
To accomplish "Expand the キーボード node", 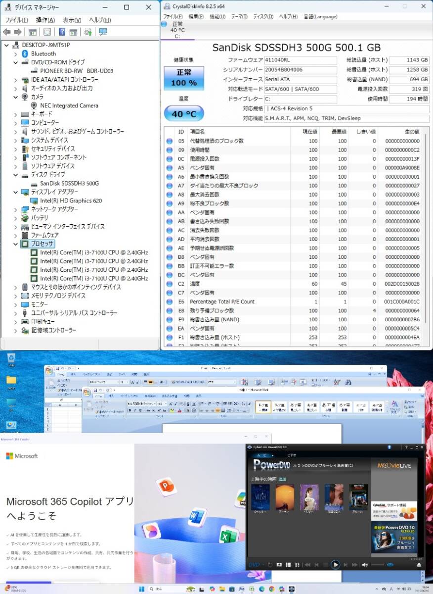I will 16,114.
